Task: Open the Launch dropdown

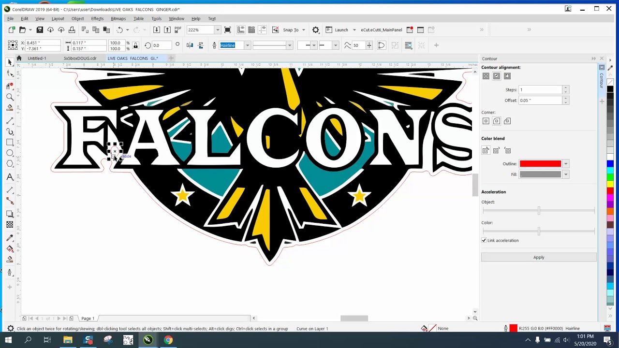Action: click(x=354, y=30)
